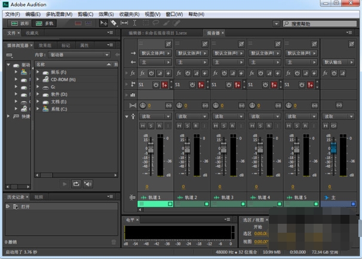
Task: Expand the 娱乐 (F:) drive
Action: tap(38, 72)
